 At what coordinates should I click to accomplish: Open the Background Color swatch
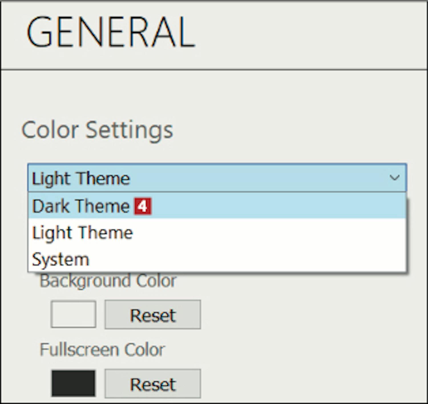coord(73,314)
